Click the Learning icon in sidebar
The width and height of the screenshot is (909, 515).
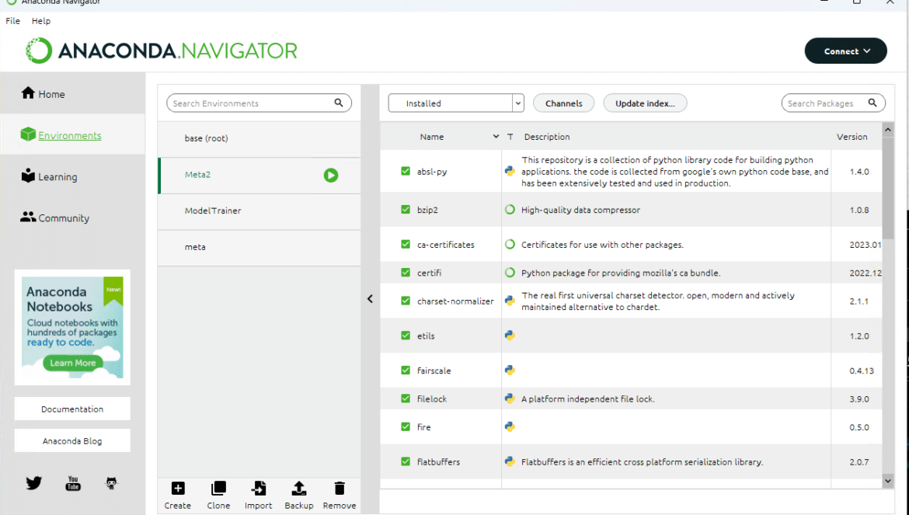click(28, 176)
